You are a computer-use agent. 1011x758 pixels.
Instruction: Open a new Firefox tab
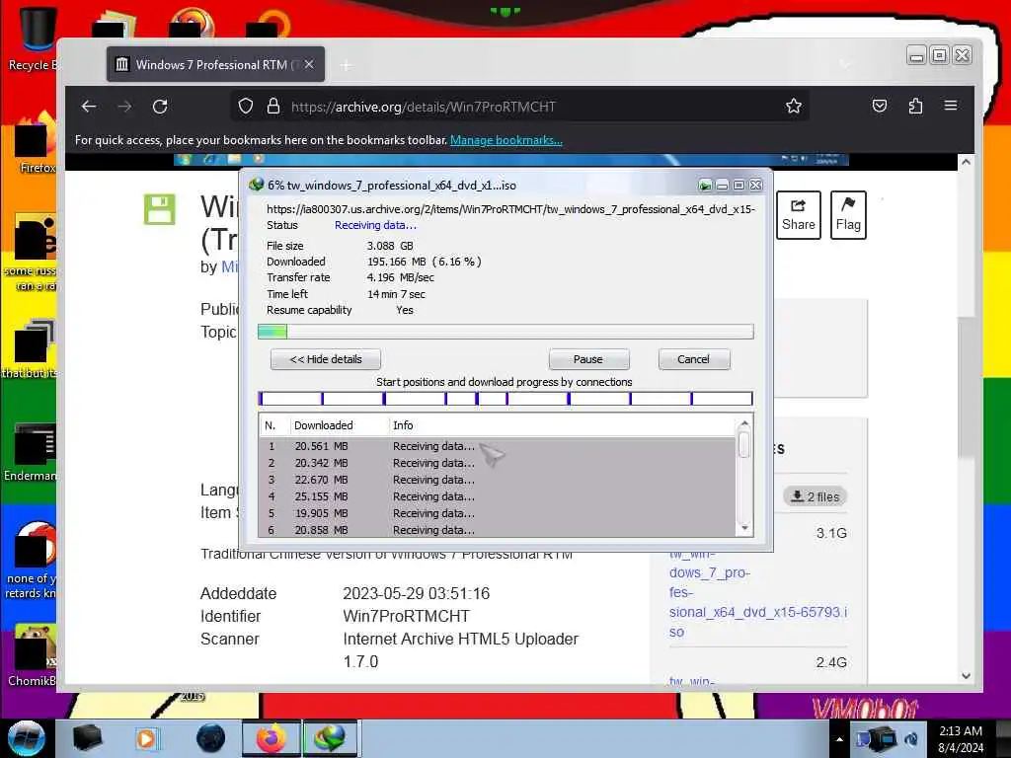tap(347, 65)
